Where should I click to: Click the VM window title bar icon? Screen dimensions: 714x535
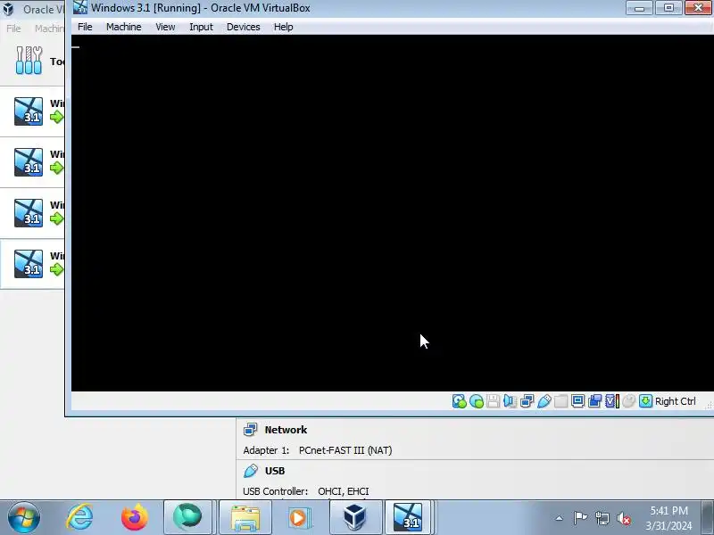(x=80, y=8)
